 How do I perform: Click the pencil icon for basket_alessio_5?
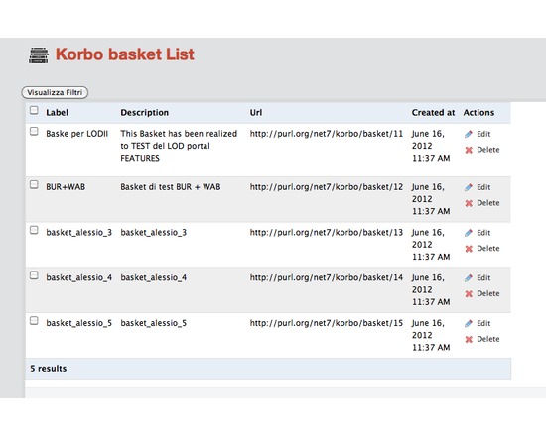tap(469, 323)
